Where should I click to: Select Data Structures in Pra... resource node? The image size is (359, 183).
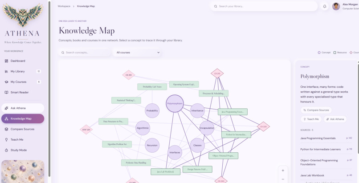113,121
